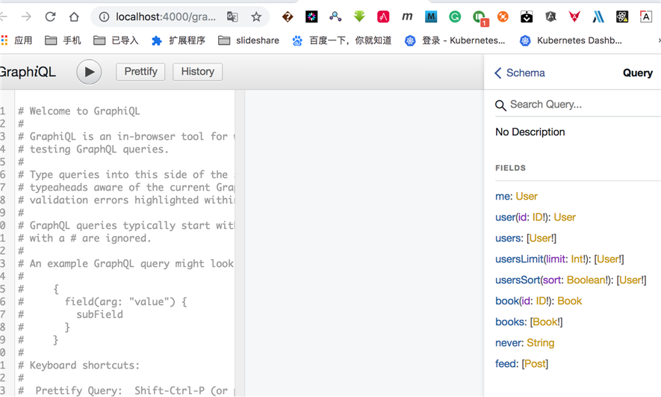
Task: Click the '# Welcome to GraphiQL' editor line
Action: pos(79,111)
